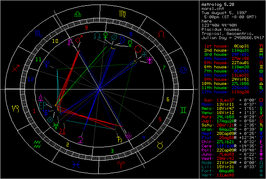Select the teal Vertex glyph inside the wheel
Screen dimensions: 266x179
coord(144,54)
